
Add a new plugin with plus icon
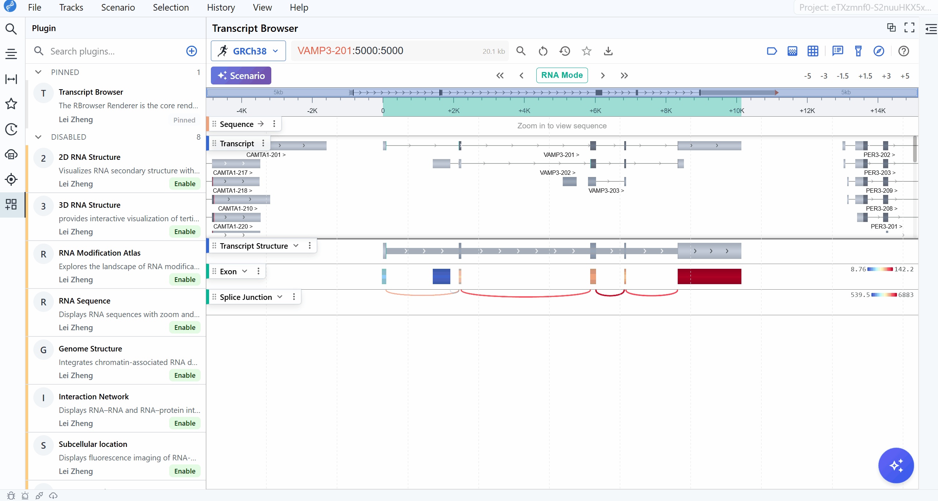[x=191, y=51]
